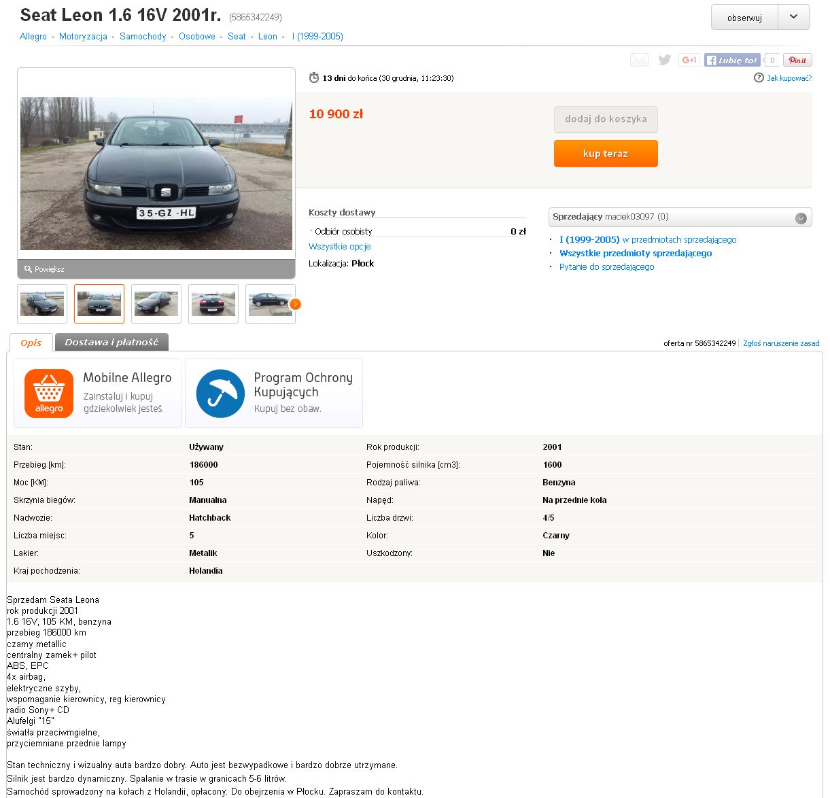
Task: Click the email envelope share icon
Action: pos(639,60)
